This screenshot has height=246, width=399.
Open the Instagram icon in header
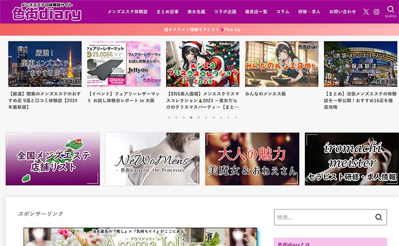(x=377, y=12)
